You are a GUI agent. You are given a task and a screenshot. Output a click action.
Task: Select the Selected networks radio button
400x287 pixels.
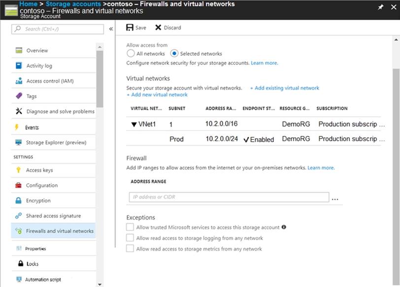pos(174,54)
